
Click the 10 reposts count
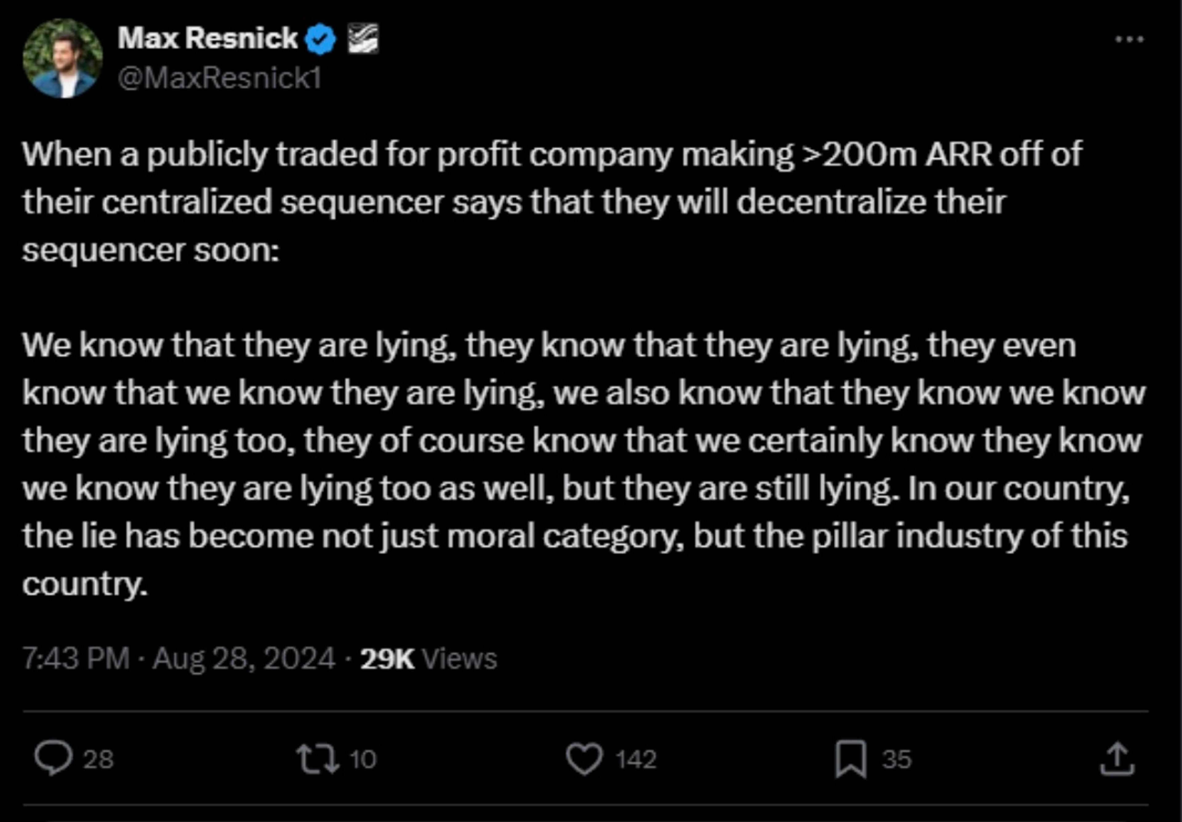coord(363,759)
